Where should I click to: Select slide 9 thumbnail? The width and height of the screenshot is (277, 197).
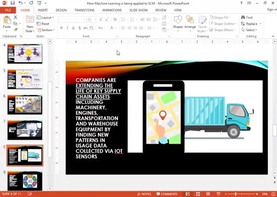[25, 181]
